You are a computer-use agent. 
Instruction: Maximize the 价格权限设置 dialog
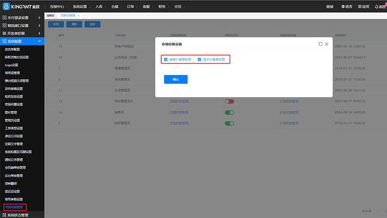pyautogui.click(x=321, y=44)
